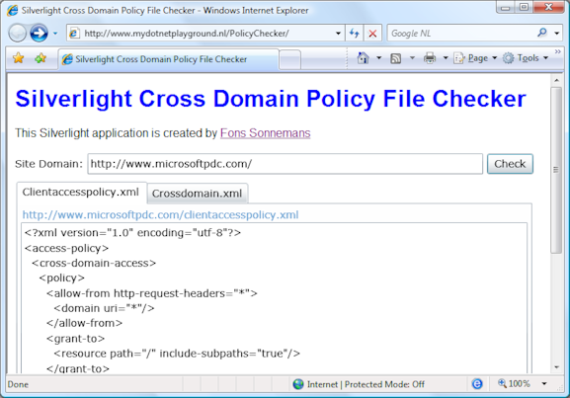The height and width of the screenshot is (398, 570).
Task: Click the RSS Feeds icon
Action: [x=395, y=58]
